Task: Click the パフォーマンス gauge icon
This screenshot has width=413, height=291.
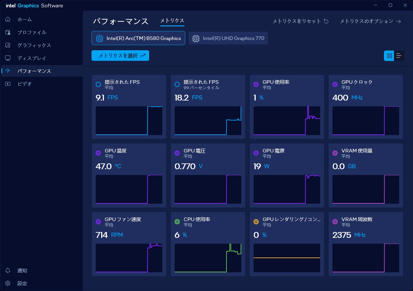Action: (x=8, y=71)
